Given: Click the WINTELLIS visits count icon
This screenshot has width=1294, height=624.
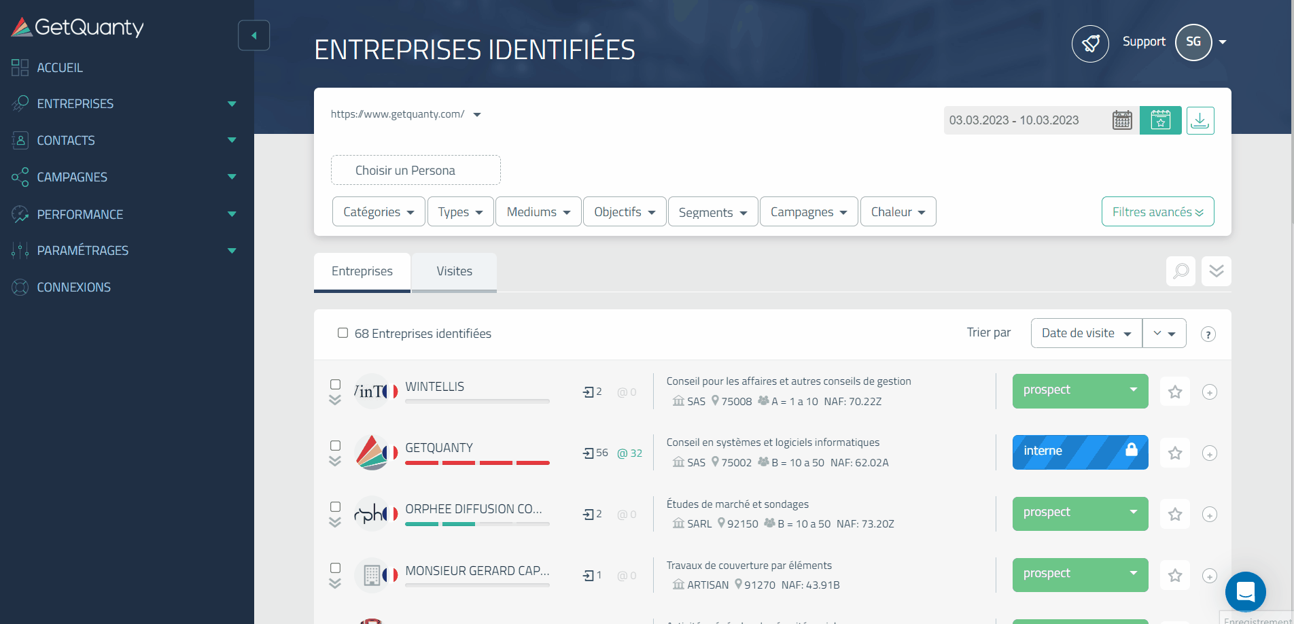Looking at the screenshot, I should coord(589,392).
